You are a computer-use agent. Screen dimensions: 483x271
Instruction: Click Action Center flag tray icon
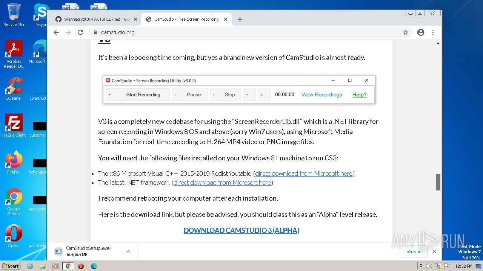tap(447, 266)
